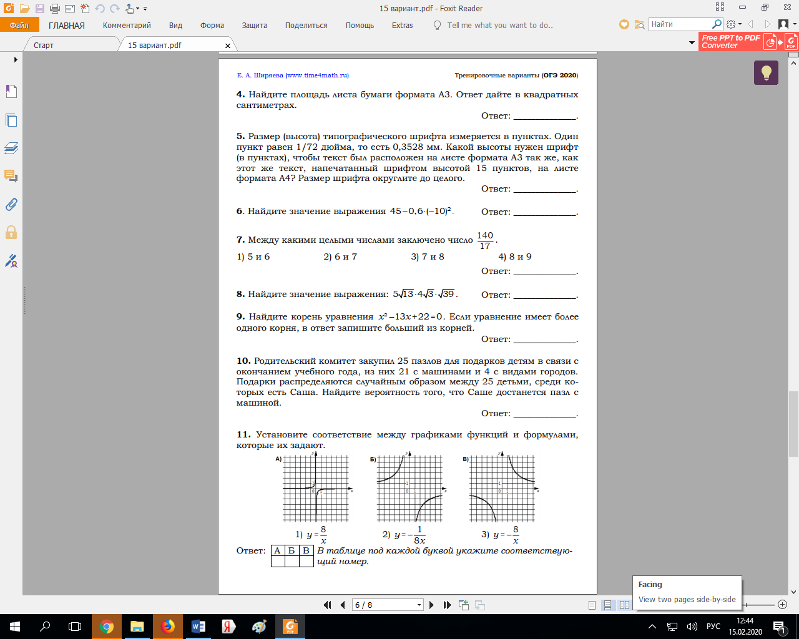Open Windows Start menu
The image size is (799, 639).
15,627
